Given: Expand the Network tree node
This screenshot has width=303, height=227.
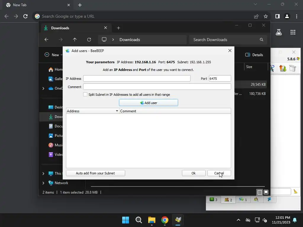Looking at the screenshot, I should 43,183.
